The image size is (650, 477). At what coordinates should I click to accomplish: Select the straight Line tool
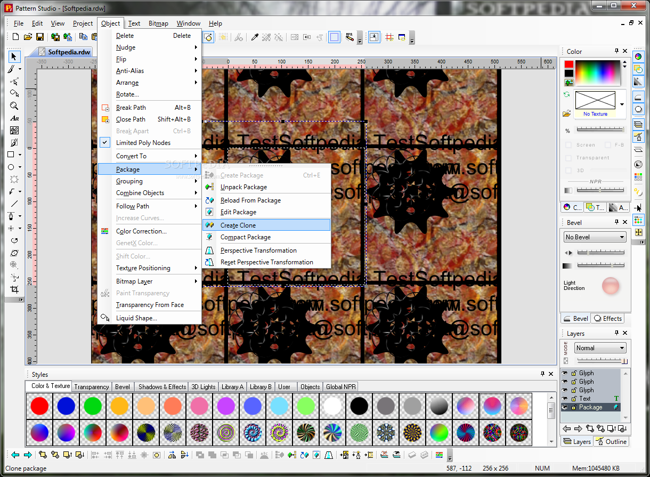[14, 204]
